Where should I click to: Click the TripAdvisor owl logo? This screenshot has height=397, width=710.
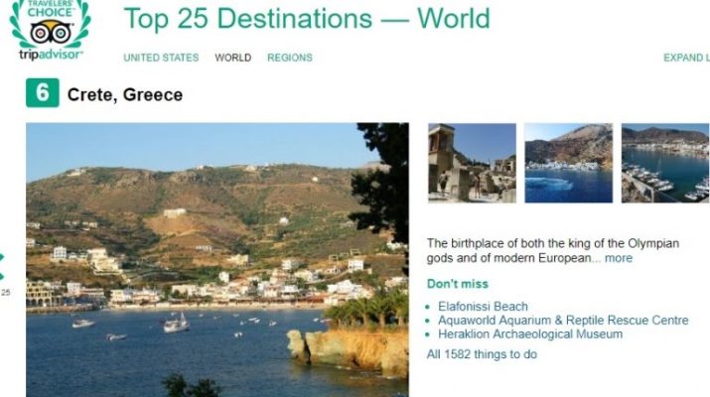51,32
